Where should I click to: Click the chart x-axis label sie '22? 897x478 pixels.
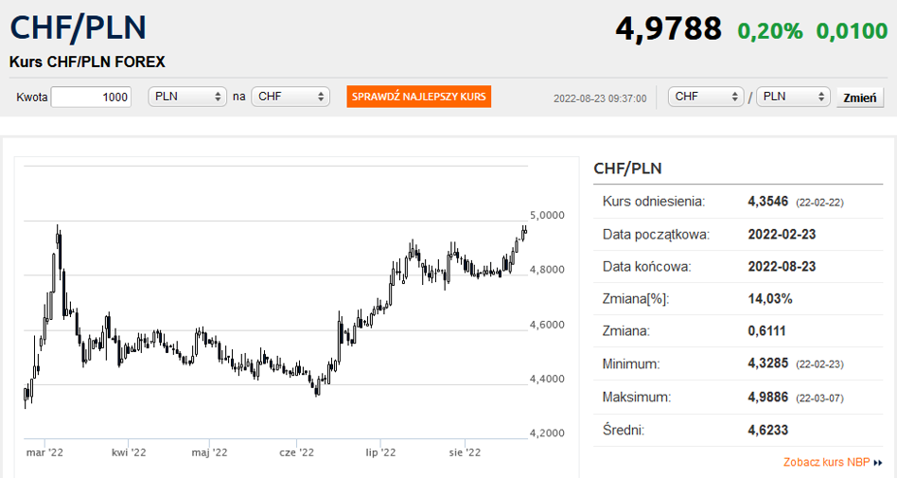coord(466,452)
